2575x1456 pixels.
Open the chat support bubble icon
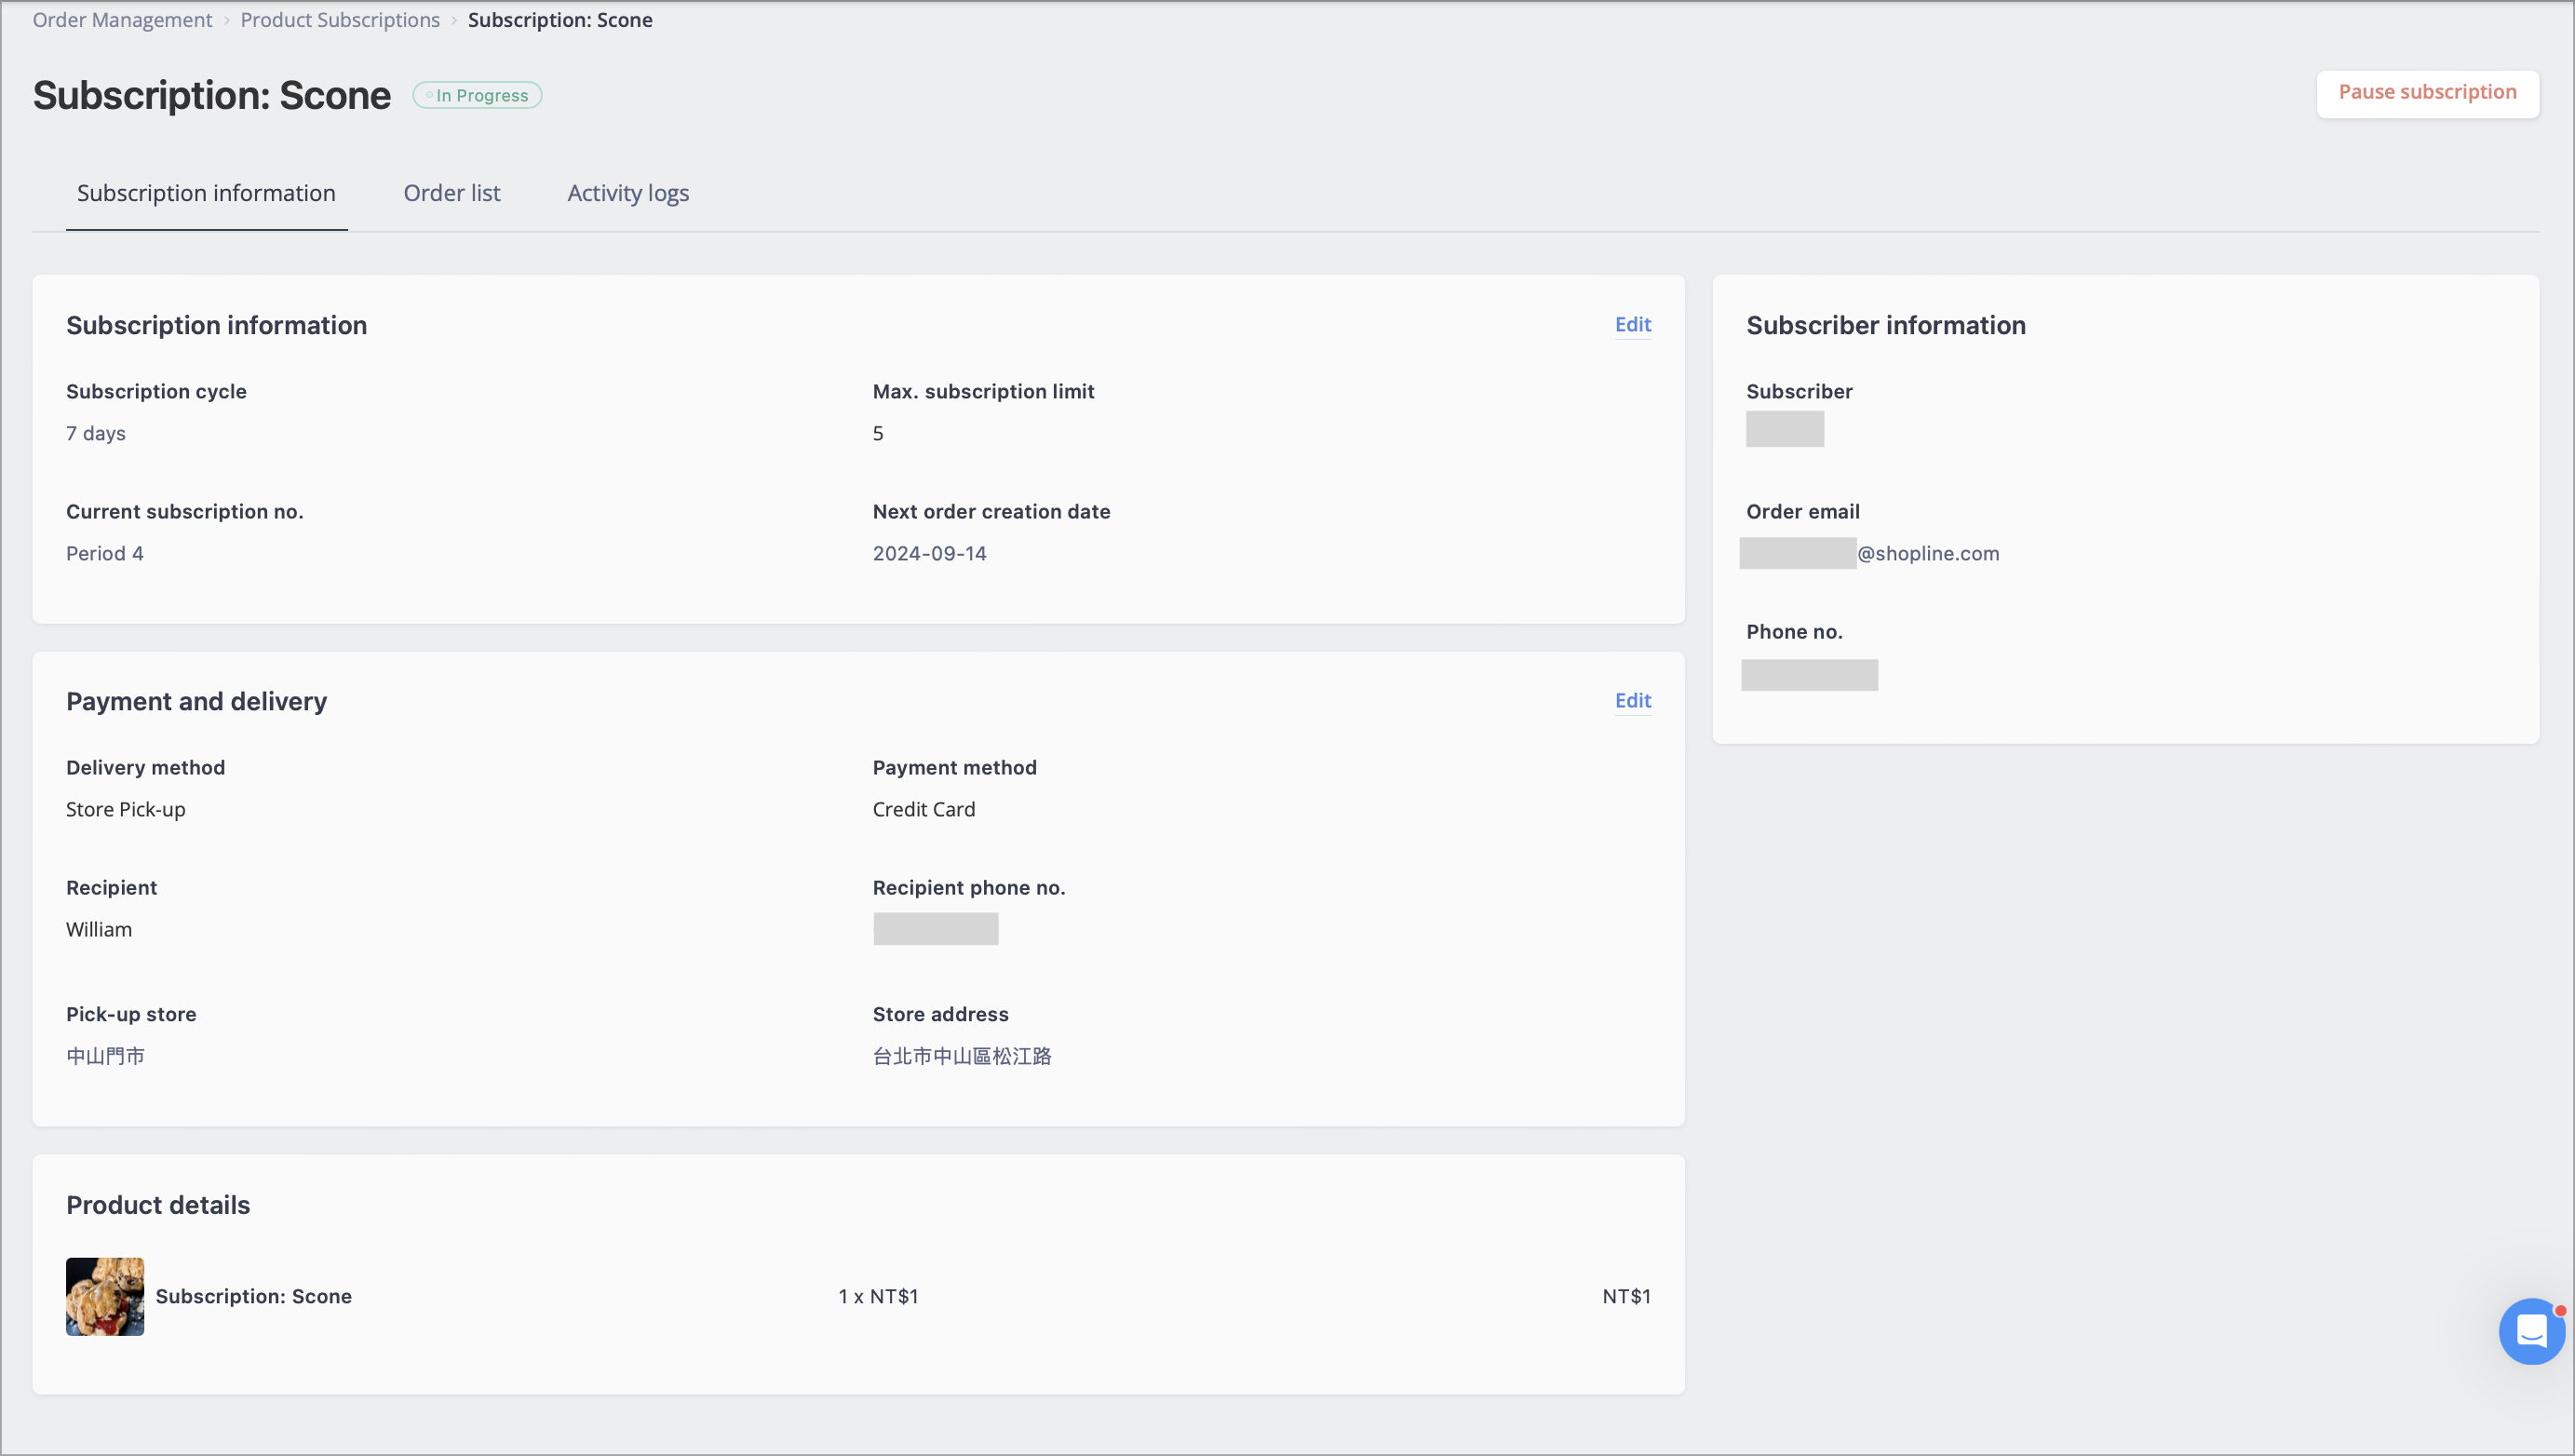pyautogui.click(x=2531, y=1331)
